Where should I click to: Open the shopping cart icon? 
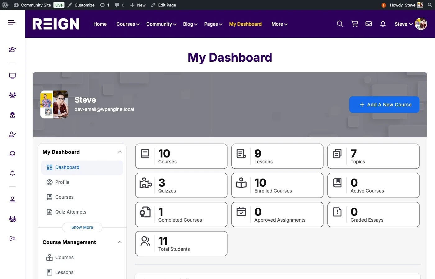355,24
